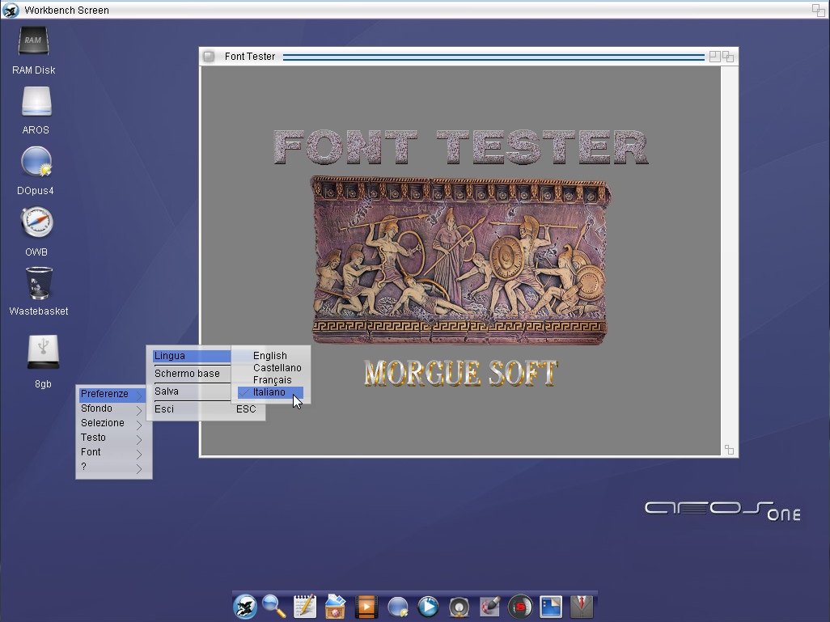Image resolution: width=830 pixels, height=622 pixels.
Task: Choose English in the language submenu
Action: pyautogui.click(x=269, y=356)
